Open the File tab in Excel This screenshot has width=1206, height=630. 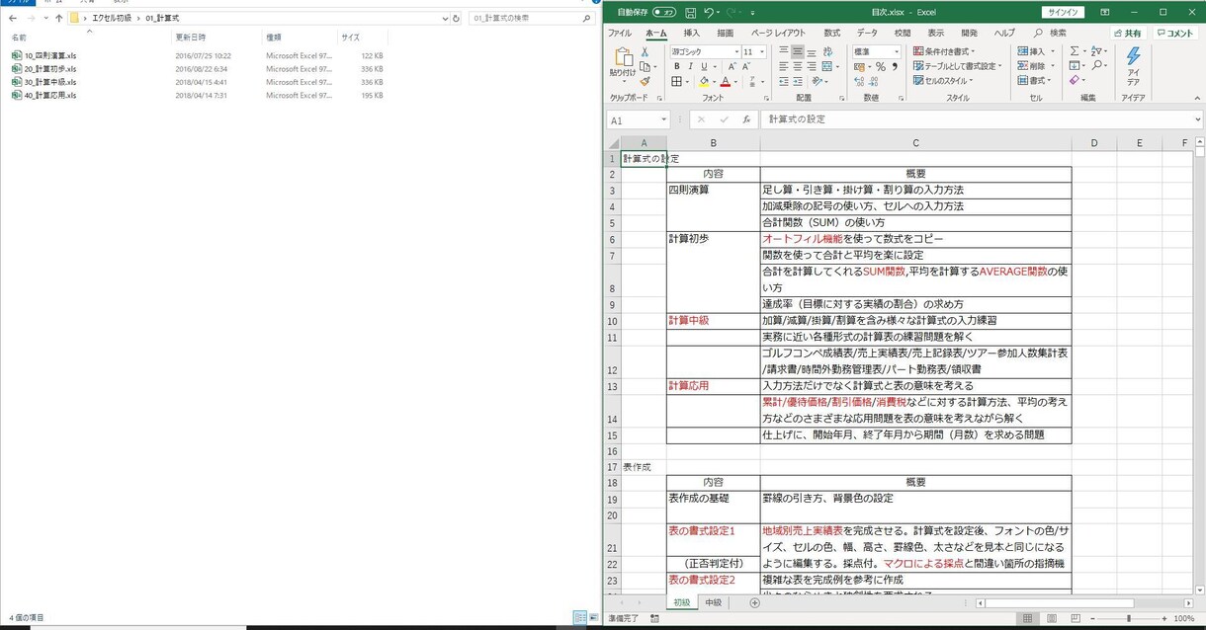tap(620, 33)
